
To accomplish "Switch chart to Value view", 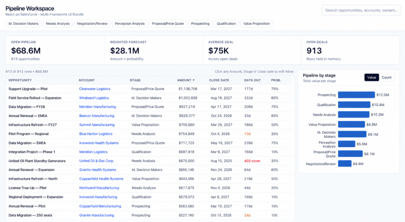I will 371,77.
